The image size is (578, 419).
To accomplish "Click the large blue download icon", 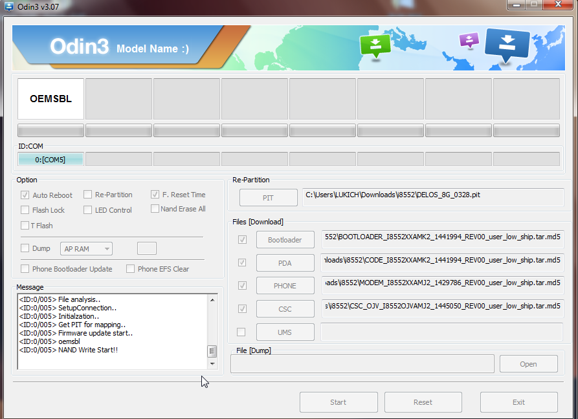I will [507, 45].
